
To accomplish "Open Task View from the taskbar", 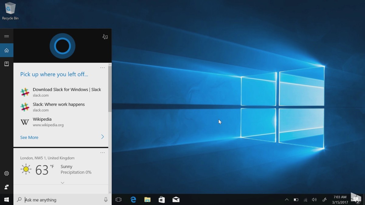I will coord(119,200).
